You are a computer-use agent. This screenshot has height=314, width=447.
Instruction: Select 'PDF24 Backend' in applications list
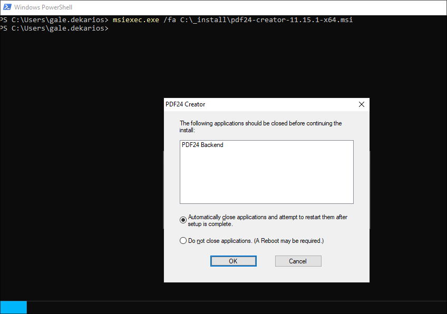(202, 145)
